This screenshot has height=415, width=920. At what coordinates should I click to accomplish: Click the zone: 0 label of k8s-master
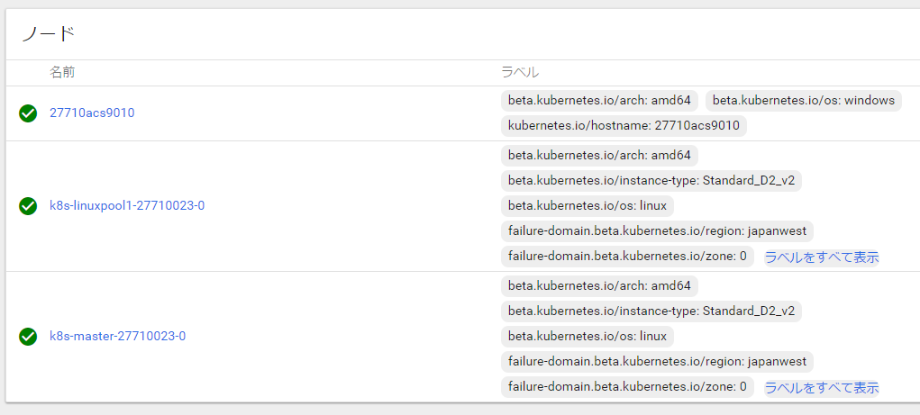(x=627, y=387)
